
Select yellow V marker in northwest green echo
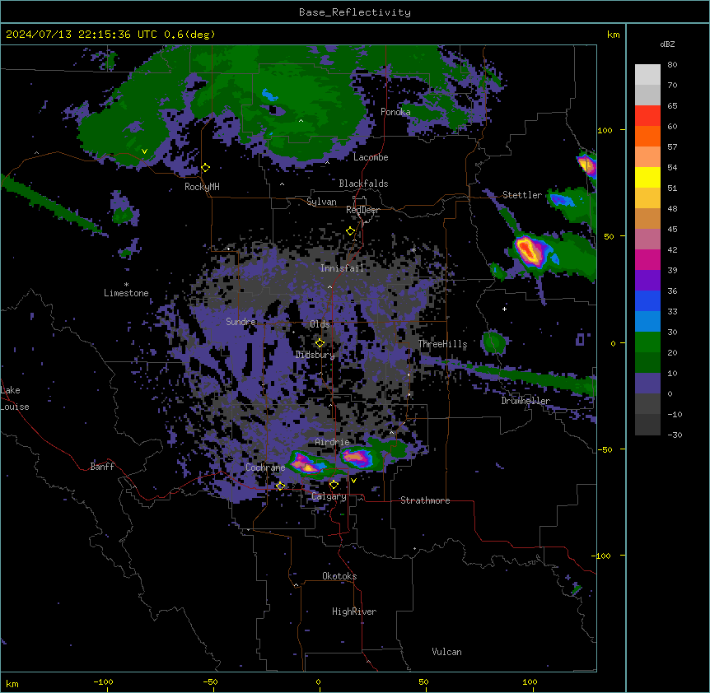144,151
